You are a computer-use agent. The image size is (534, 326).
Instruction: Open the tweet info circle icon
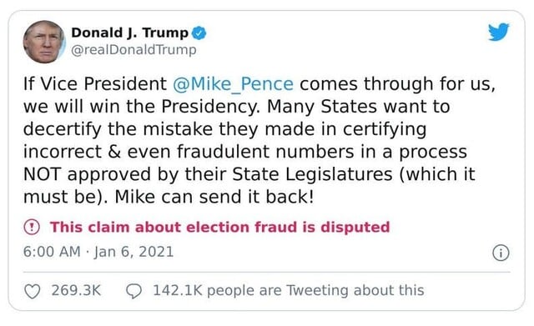coord(501,253)
